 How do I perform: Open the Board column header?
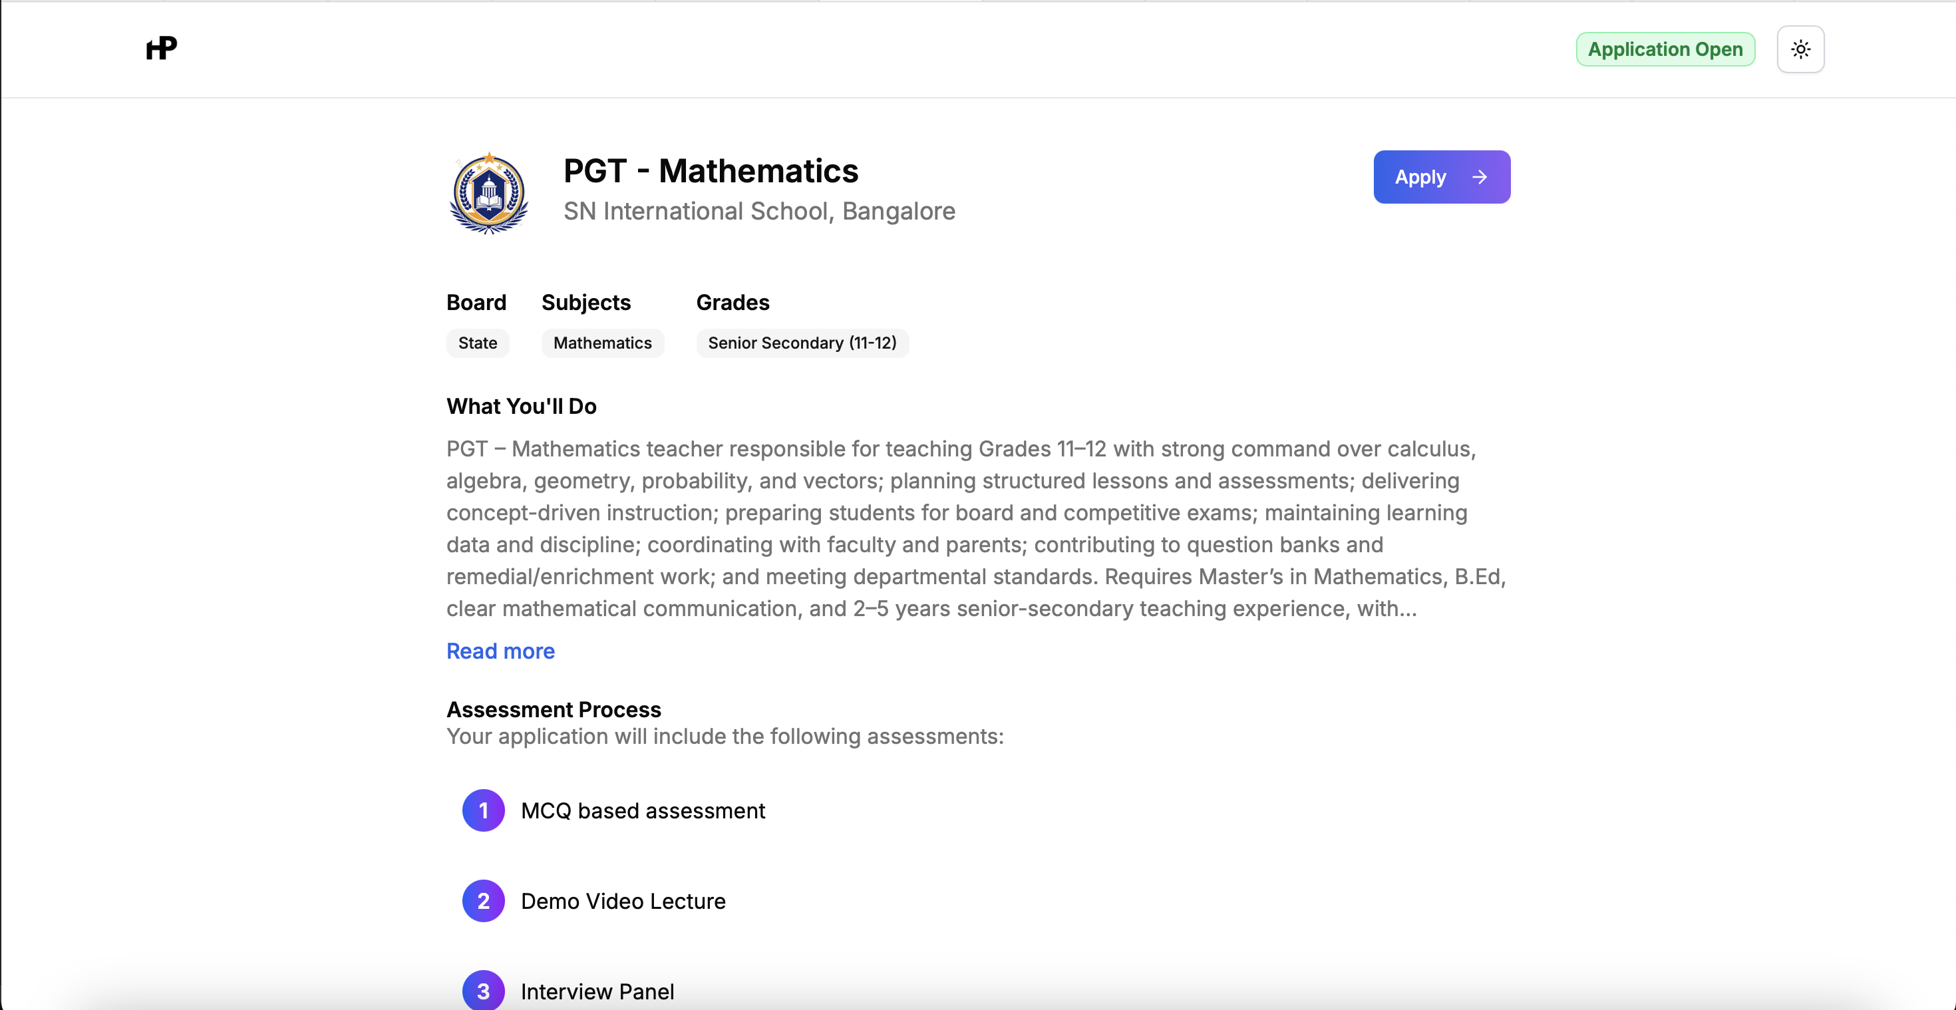point(476,302)
